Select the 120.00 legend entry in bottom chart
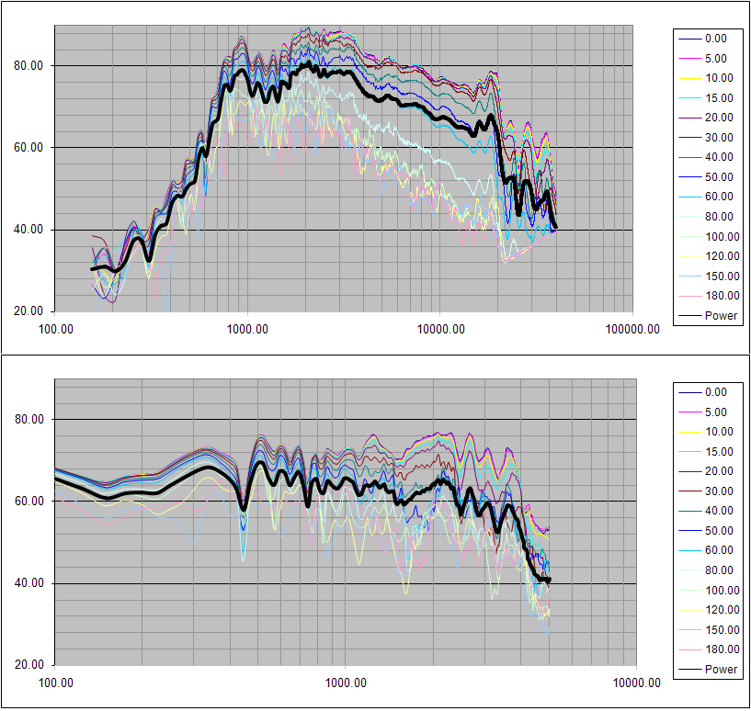The width and height of the screenshot is (751, 711). [709, 610]
